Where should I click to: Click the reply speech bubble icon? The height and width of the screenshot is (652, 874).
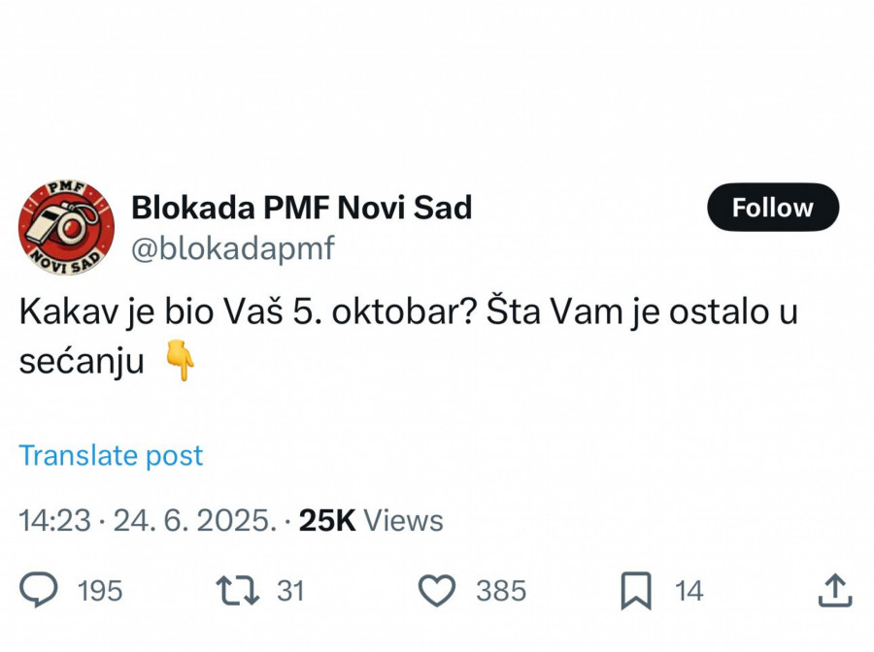[x=40, y=591]
